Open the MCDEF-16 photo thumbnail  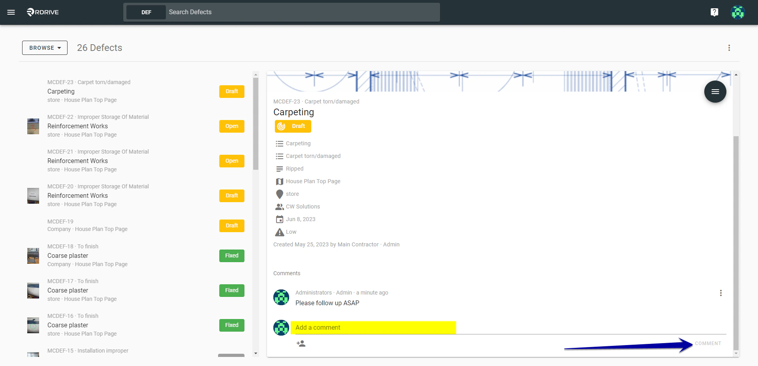click(x=33, y=325)
